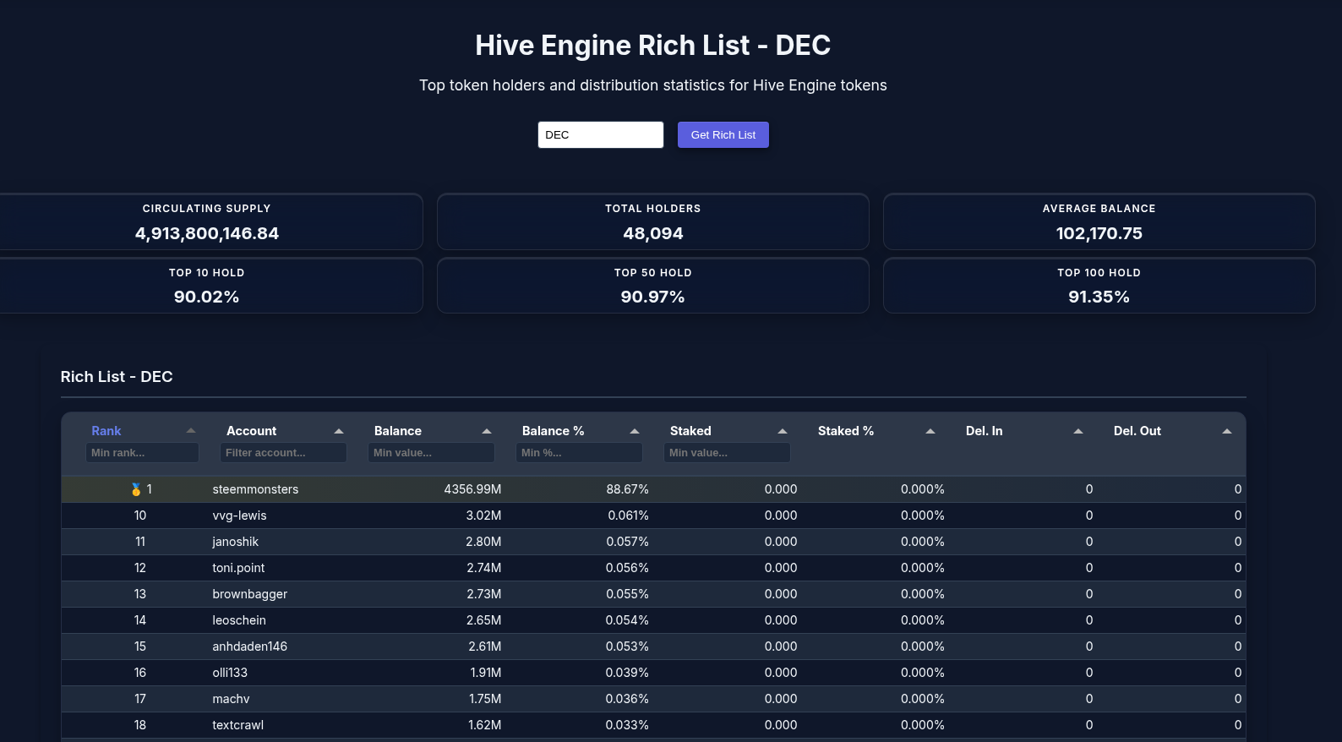
Task: Click the Staked % sort arrow
Action: [x=930, y=431]
